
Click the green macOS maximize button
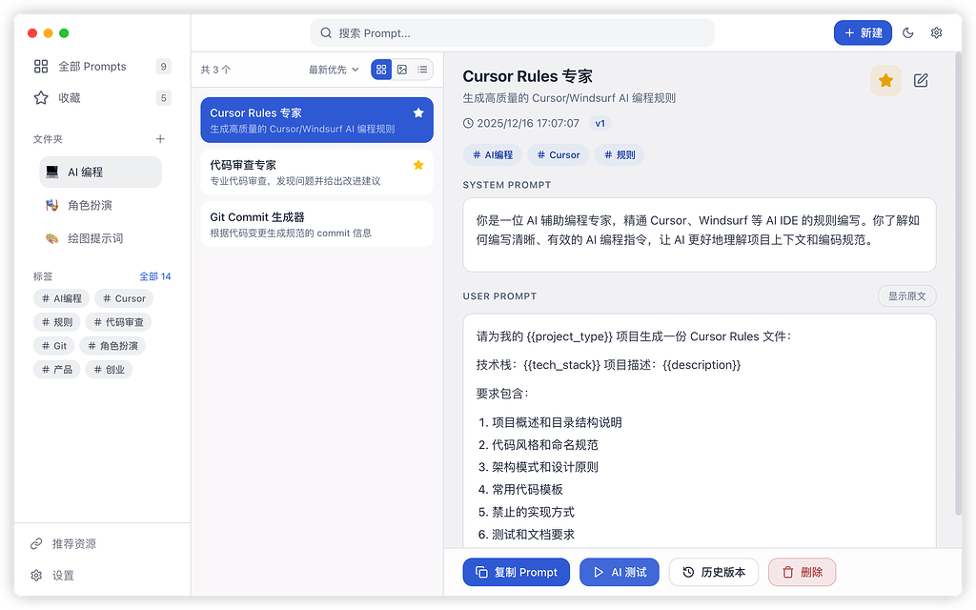click(64, 33)
